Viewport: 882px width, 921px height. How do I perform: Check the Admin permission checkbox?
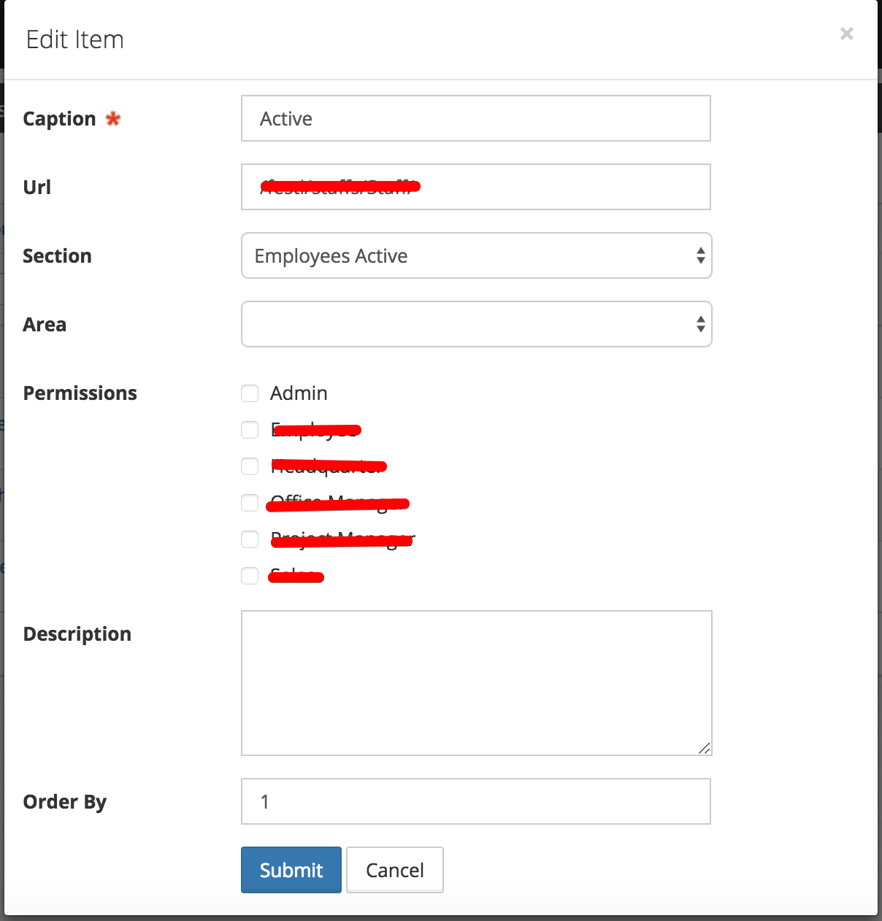250,393
